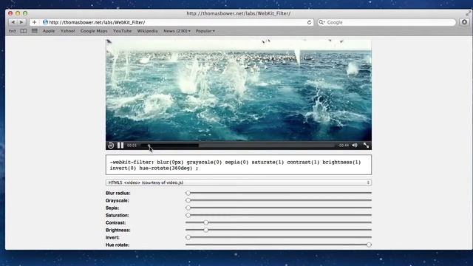
Task: Go forward with Safari forward arrow
Action: pyautogui.click(x=21, y=22)
